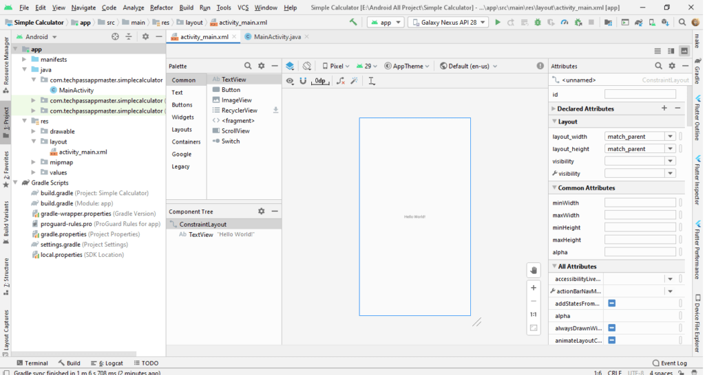Open the AppTheme dropdown
Image resolution: width=705 pixels, height=375 pixels.
point(407,66)
